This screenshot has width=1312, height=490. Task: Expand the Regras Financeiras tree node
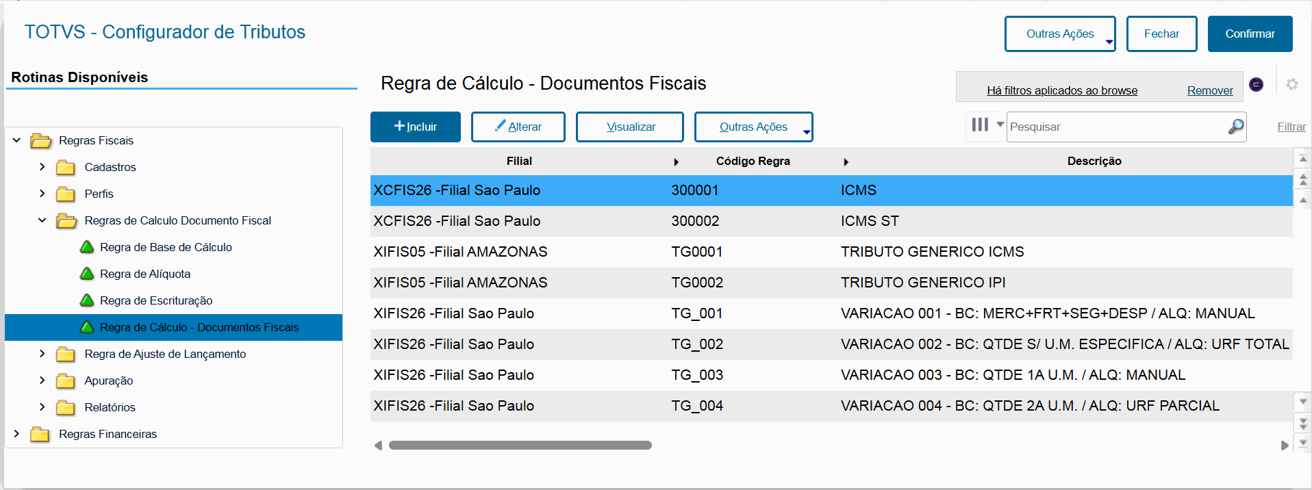click(x=17, y=434)
